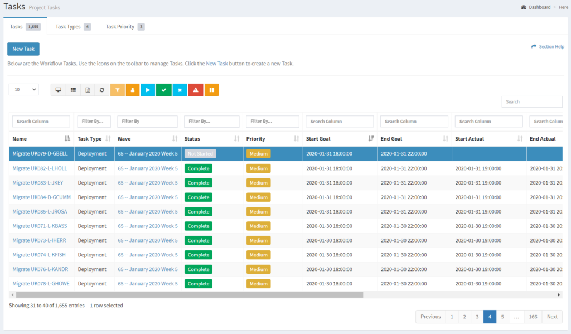Select the monitor display view icon

click(x=58, y=89)
